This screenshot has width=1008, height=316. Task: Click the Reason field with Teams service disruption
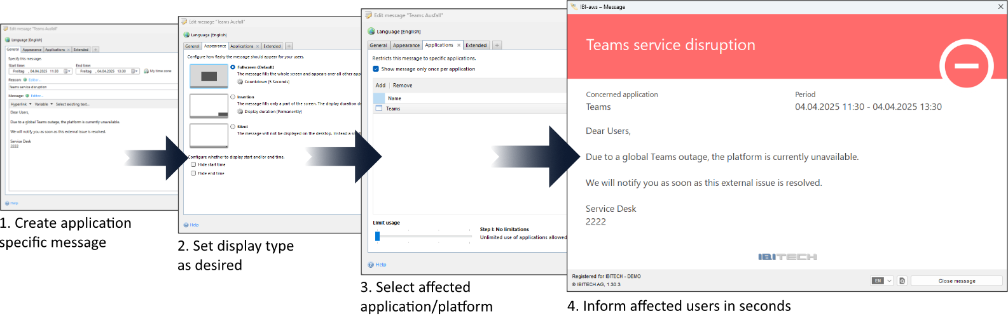coord(94,87)
